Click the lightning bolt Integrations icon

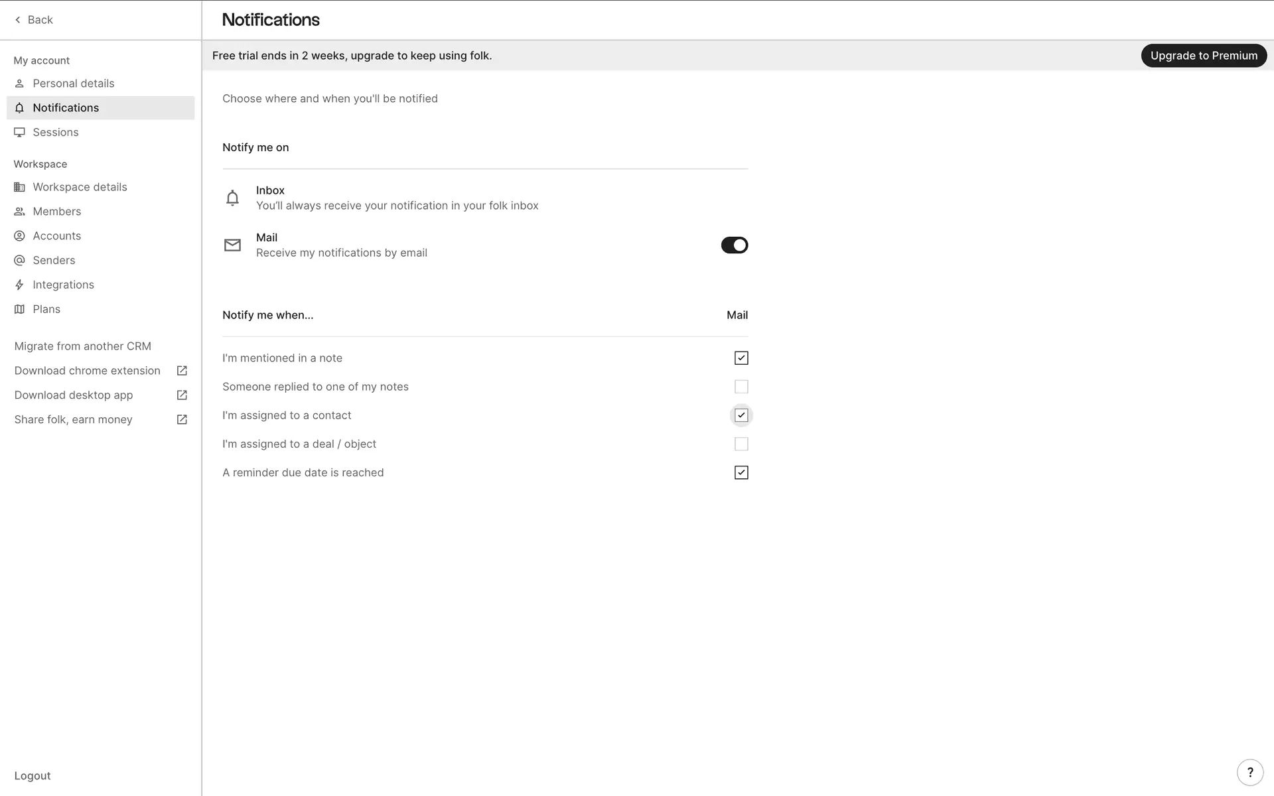(19, 285)
